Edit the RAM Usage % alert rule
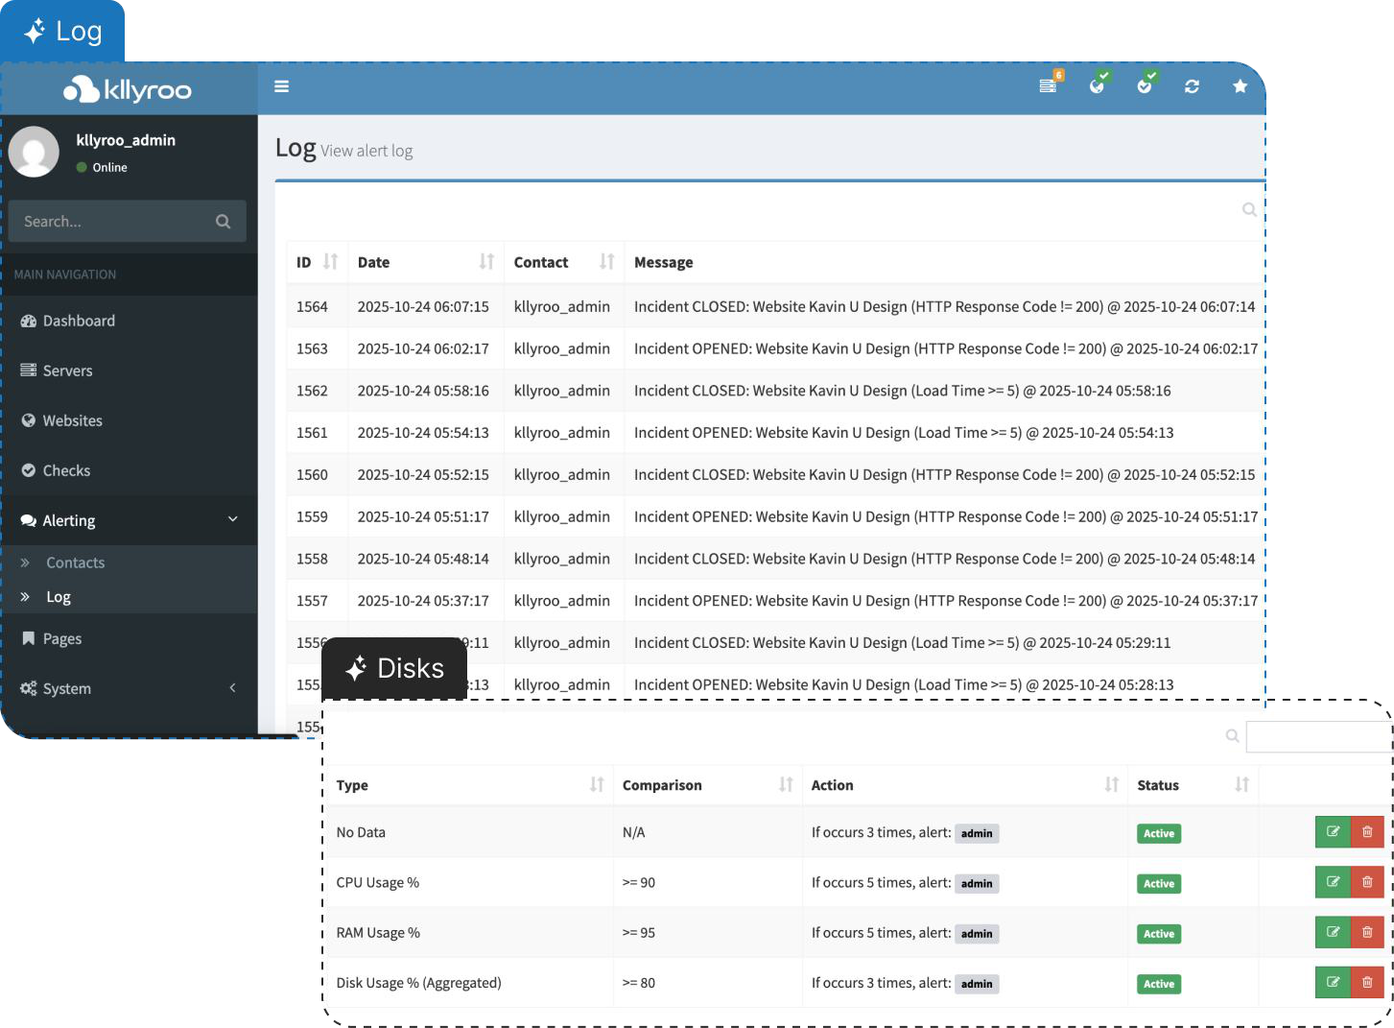The width and height of the screenshot is (1394, 1028). tap(1333, 932)
